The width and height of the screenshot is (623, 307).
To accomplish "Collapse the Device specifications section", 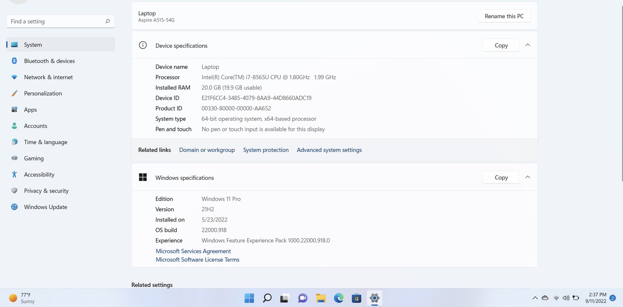I will 528,45.
